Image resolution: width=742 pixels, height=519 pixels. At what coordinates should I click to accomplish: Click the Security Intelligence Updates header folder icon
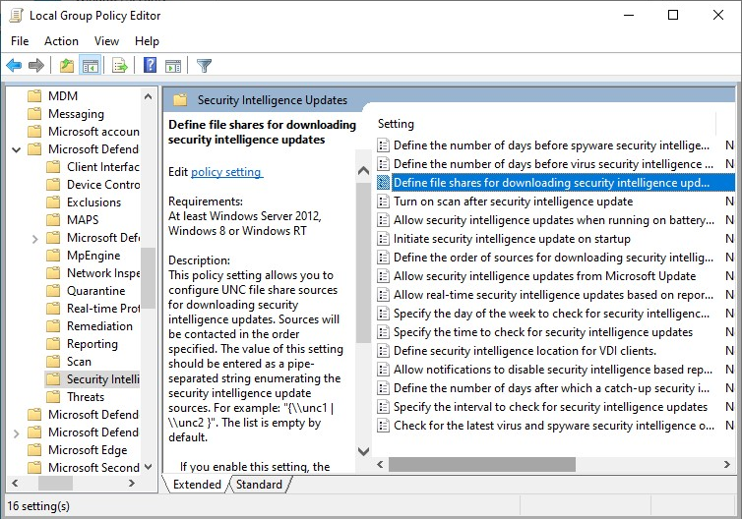(180, 99)
